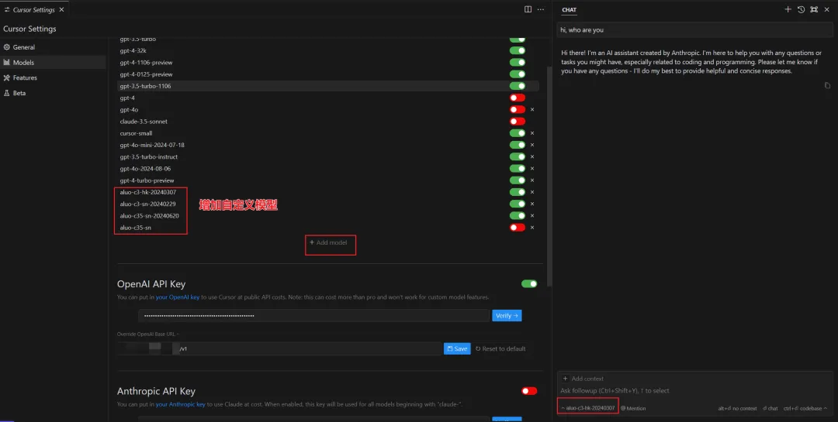Viewport: 838px width, 422px height.
Task: Enable the claude-3.5-sonnet model toggle
Action: click(517, 122)
